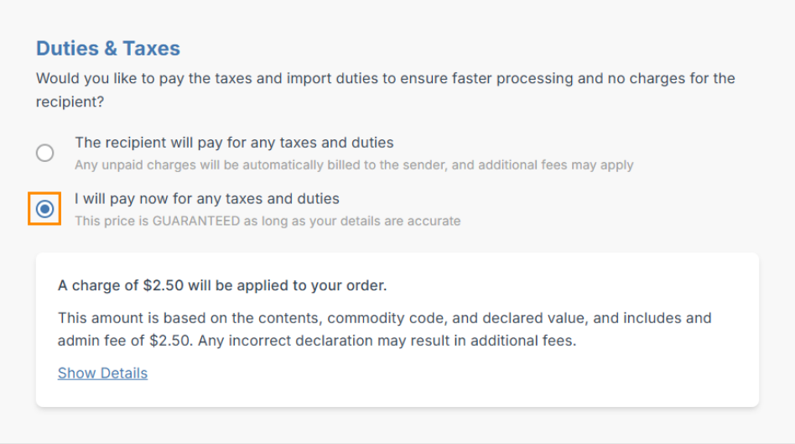This screenshot has height=444, width=795.
Task: Click the label 'I will pay now for any taxes and duties'
Action: tap(207, 199)
